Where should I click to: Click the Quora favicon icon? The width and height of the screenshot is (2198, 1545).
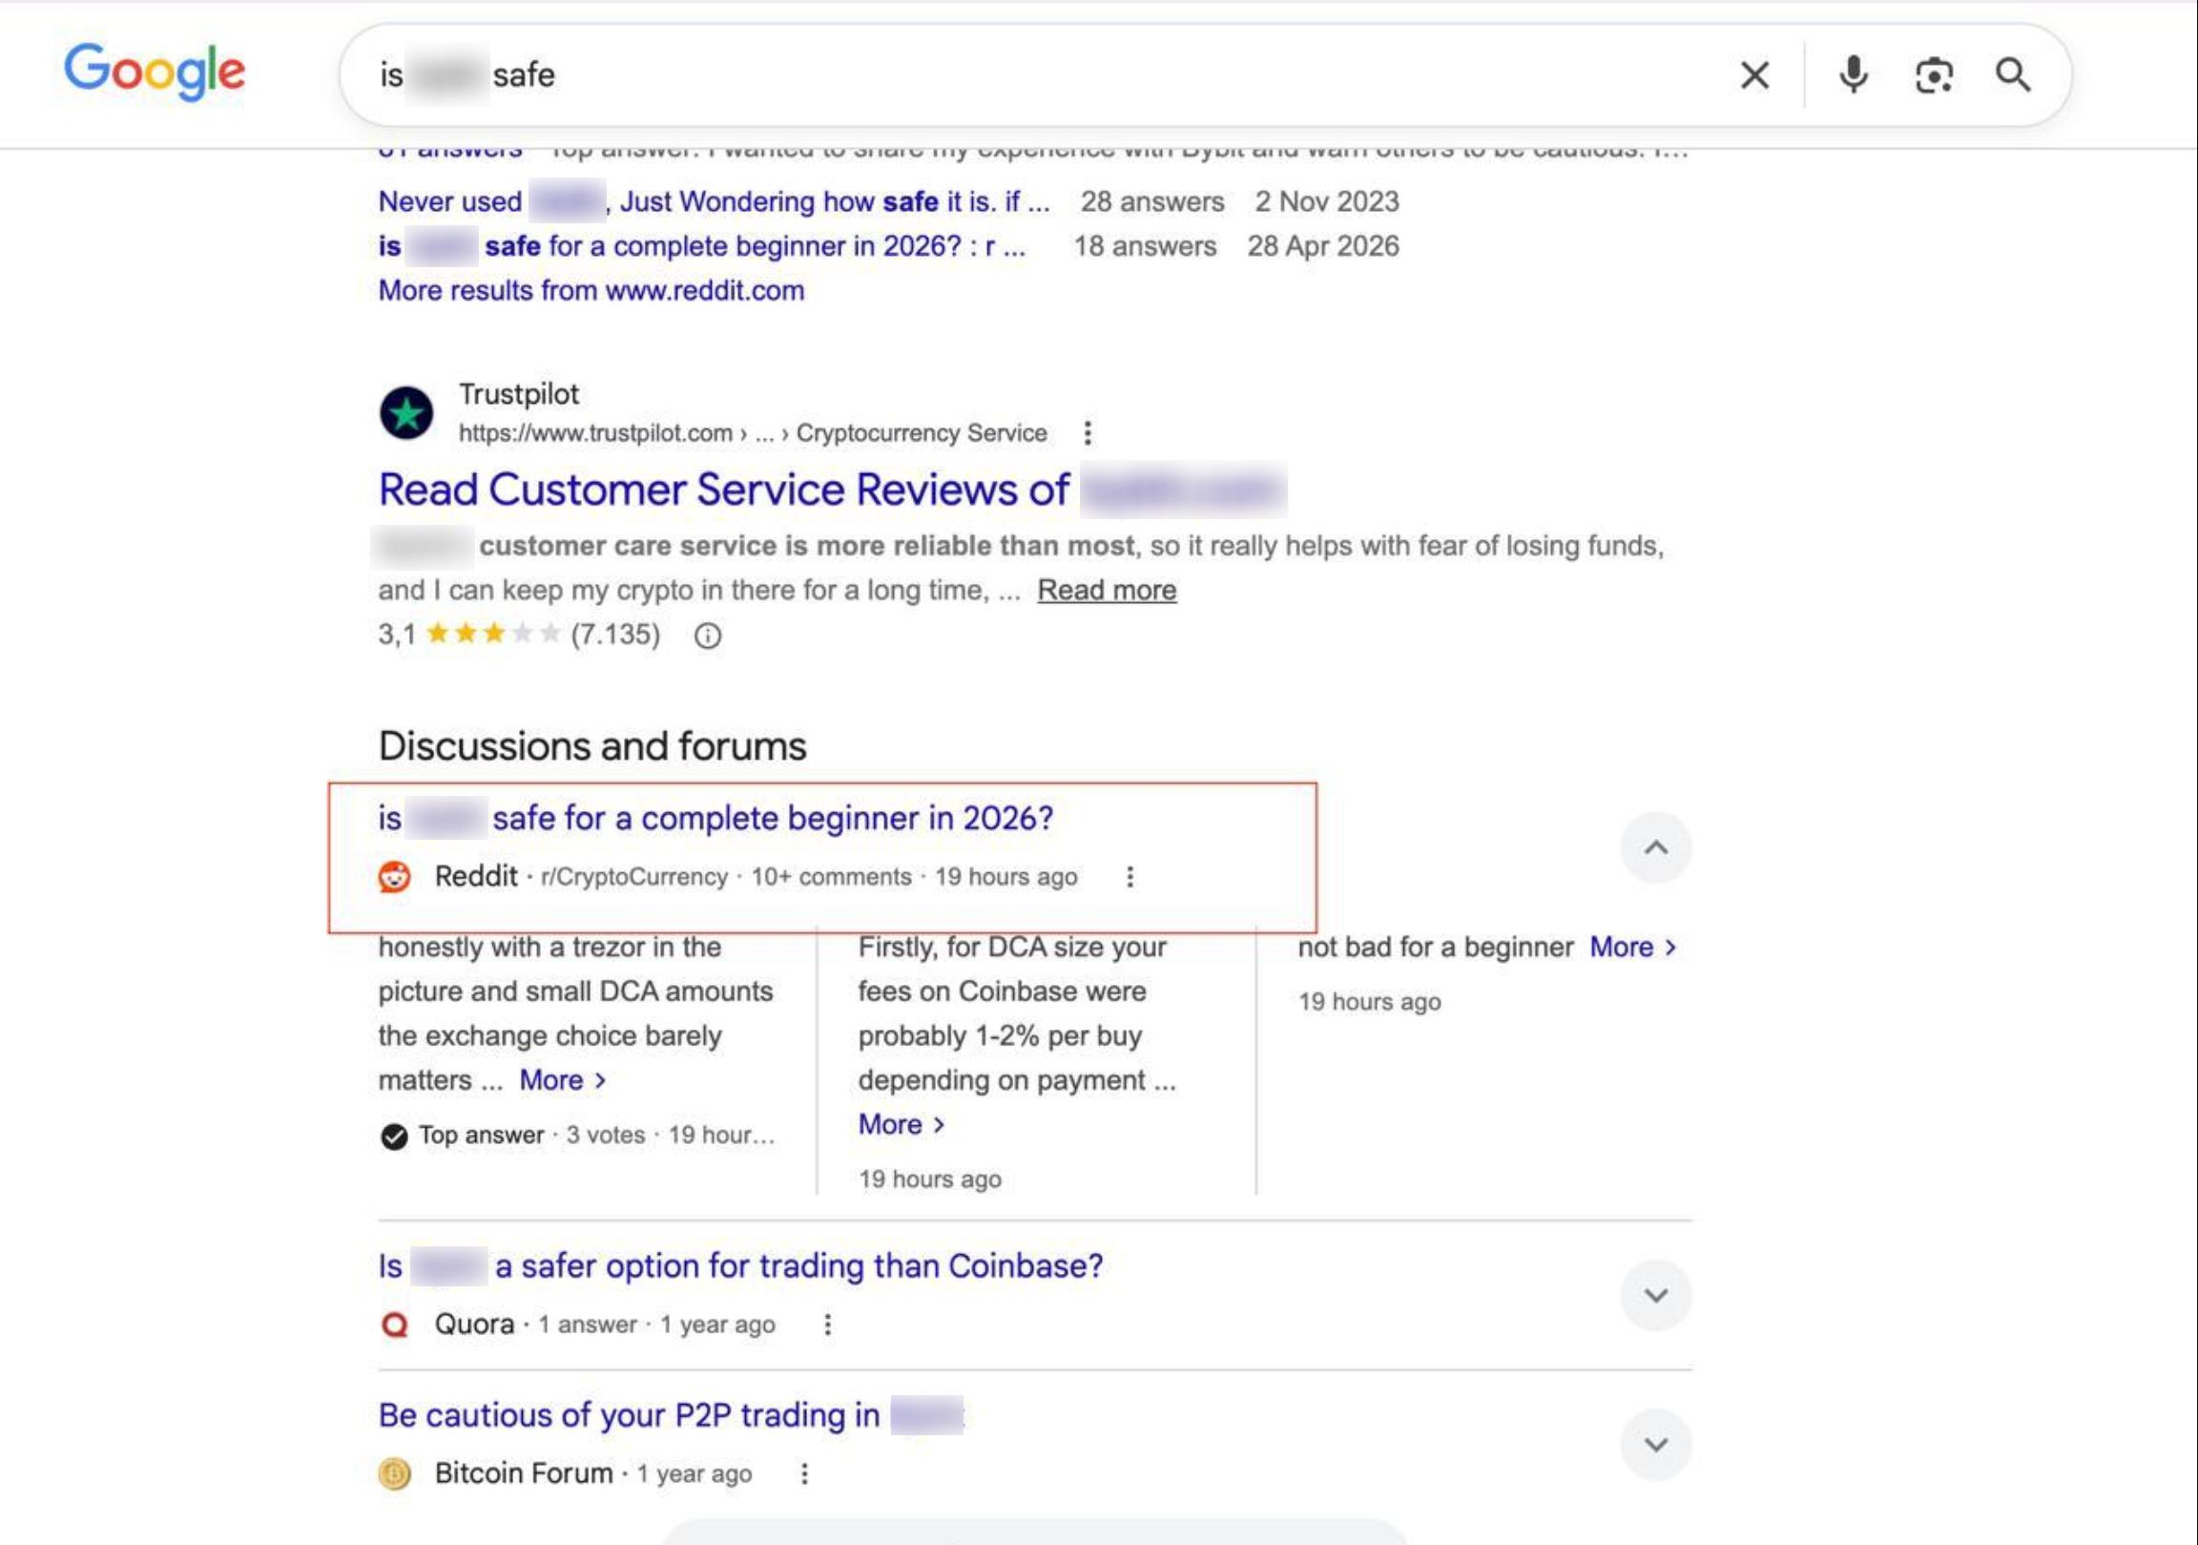pos(394,1325)
